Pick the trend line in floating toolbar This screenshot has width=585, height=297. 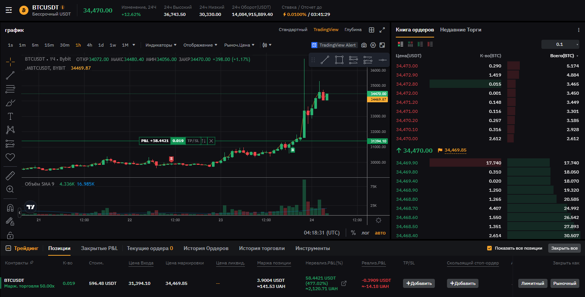point(325,60)
